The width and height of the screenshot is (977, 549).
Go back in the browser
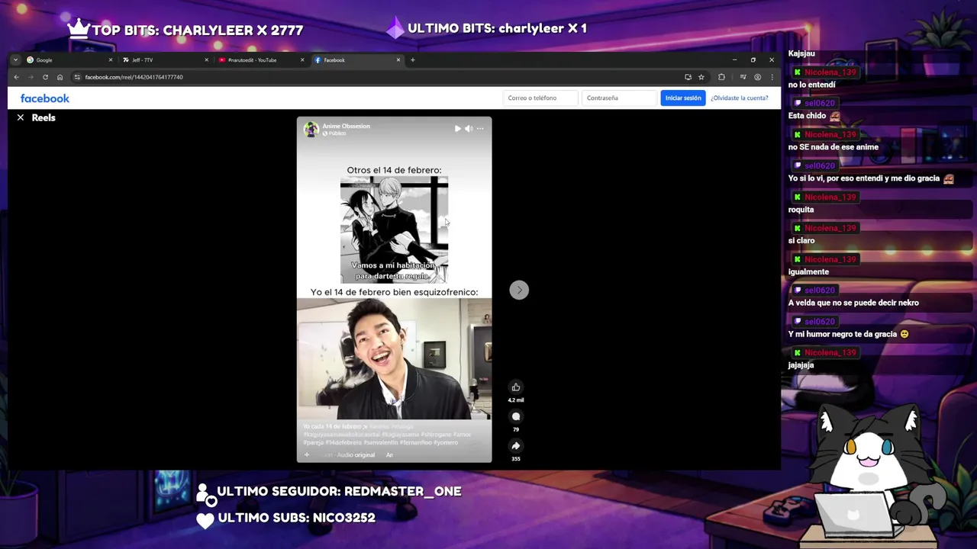(16, 77)
